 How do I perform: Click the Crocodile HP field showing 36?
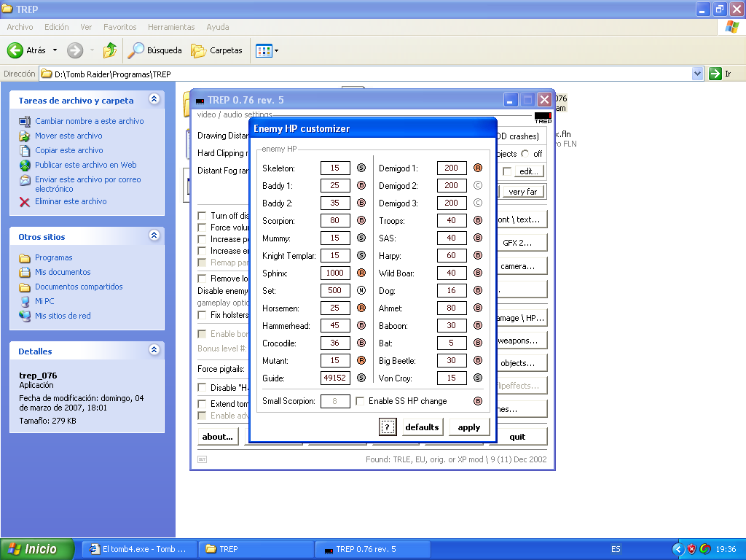[335, 343]
